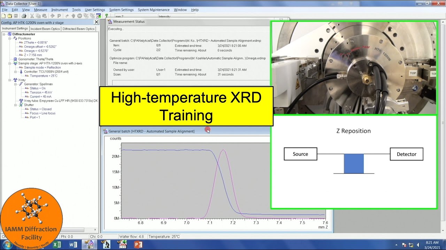Select Focus = Line focus item
The width and height of the screenshot is (446, 250).
coord(43,113)
